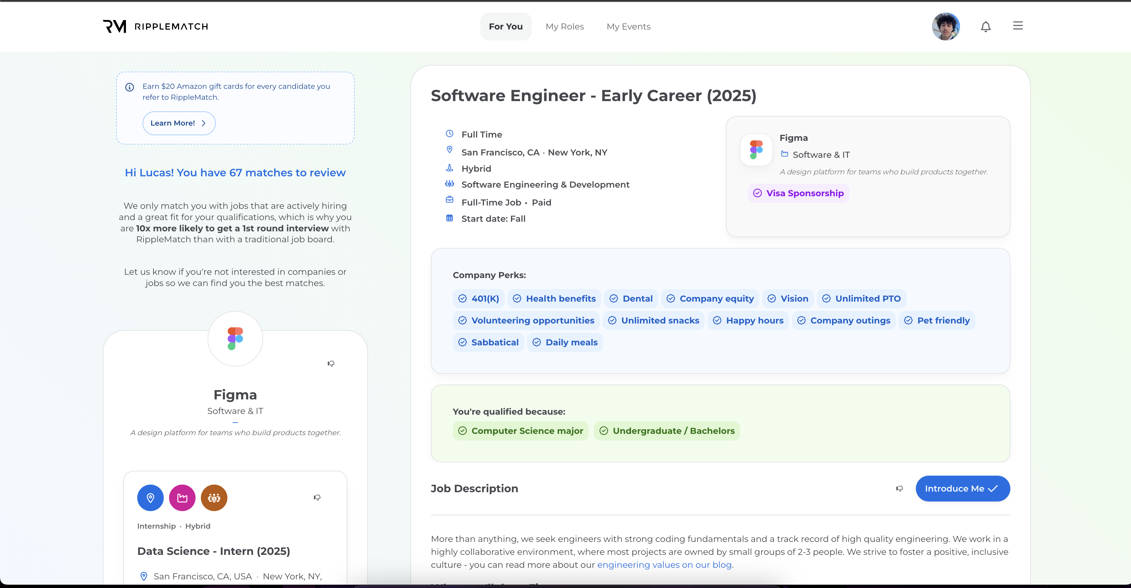Click the pink industry icon on intern card
Screen dimensions: 1131x588
(182, 498)
